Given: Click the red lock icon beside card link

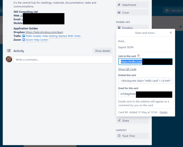Looking at the screenshot, I should point(138,56).
